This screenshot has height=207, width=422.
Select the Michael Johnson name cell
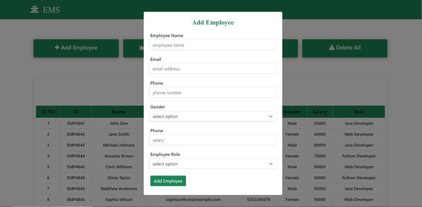119,145
